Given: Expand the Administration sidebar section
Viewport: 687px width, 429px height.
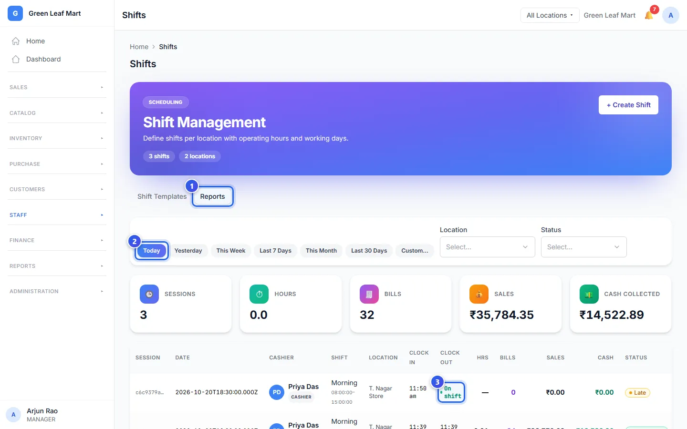Looking at the screenshot, I should pos(57,291).
